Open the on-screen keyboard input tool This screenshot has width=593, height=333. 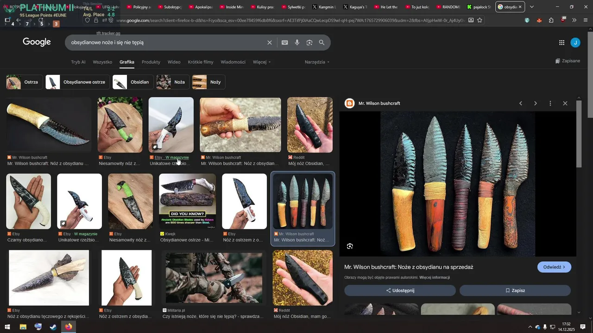(285, 43)
